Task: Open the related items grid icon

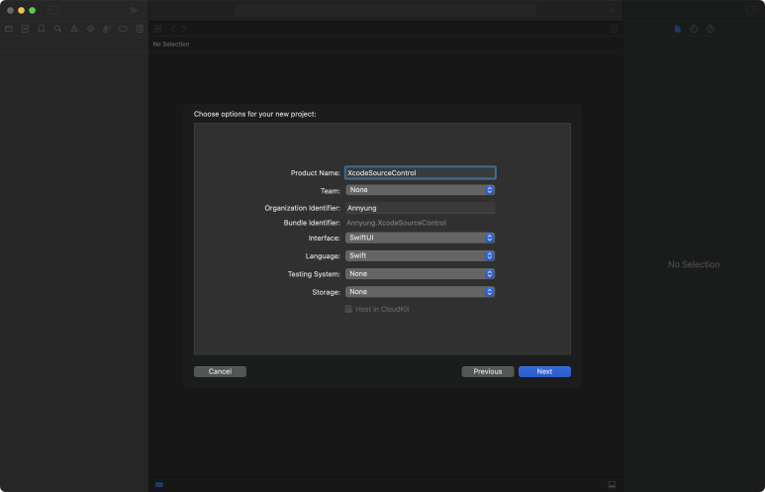Action: [157, 29]
